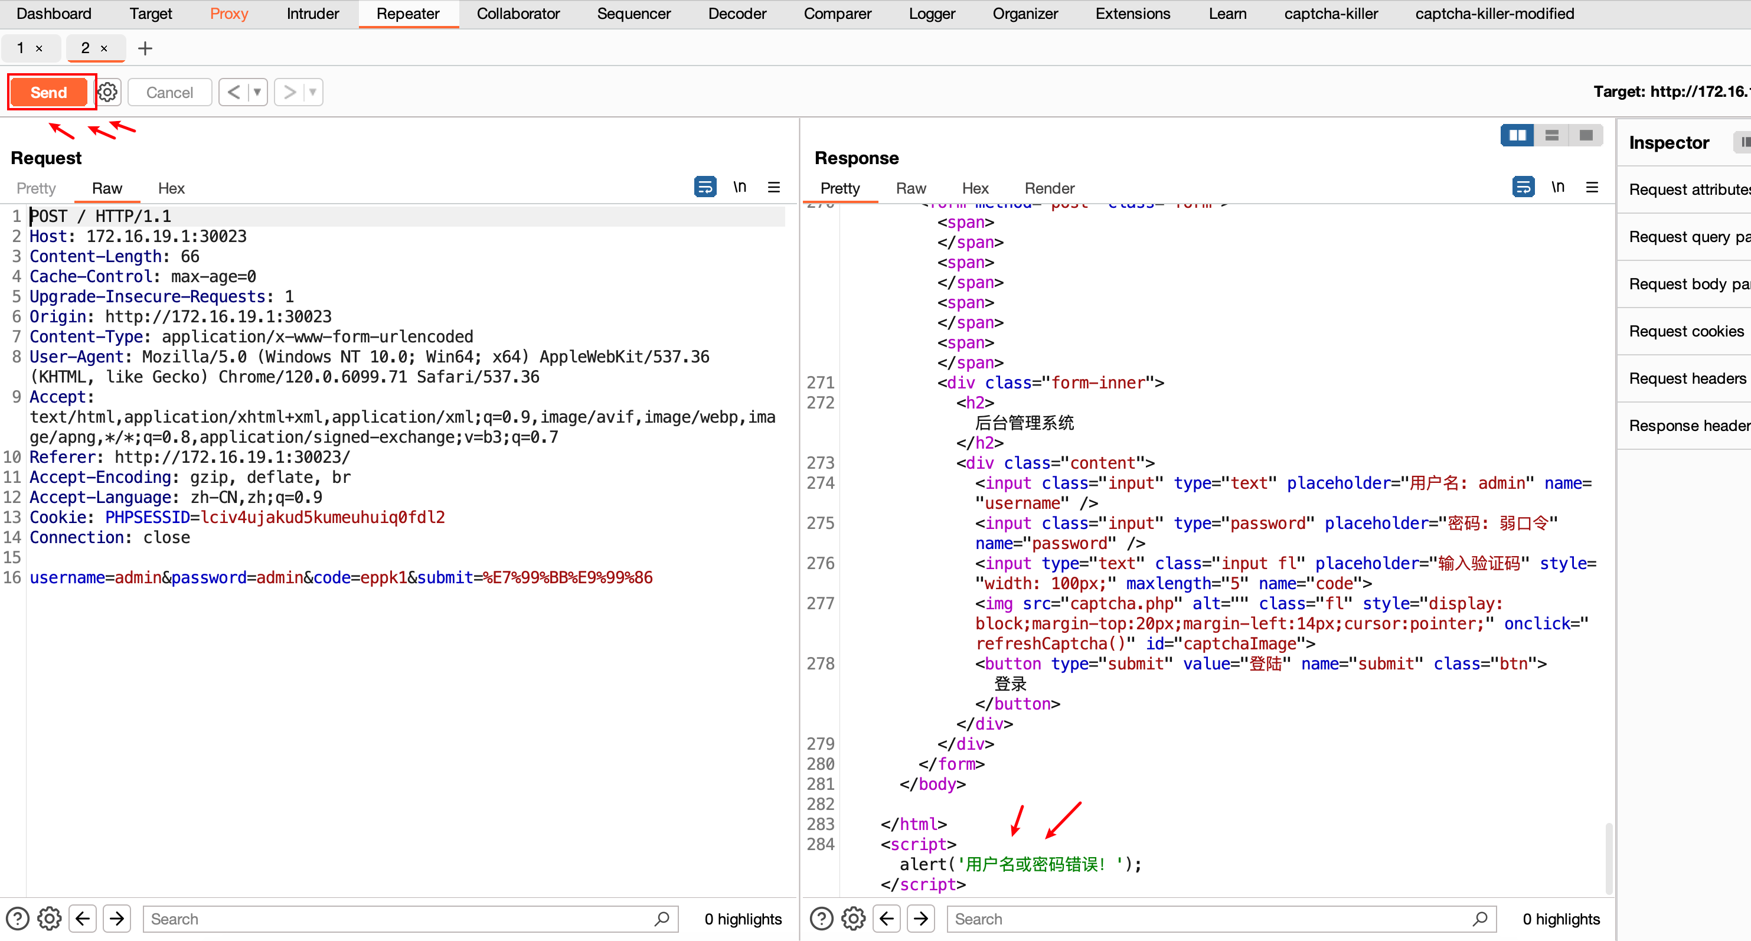Open the Request editor hamburger menu
Screen dimensions: 1751x941
coord(773,187)
